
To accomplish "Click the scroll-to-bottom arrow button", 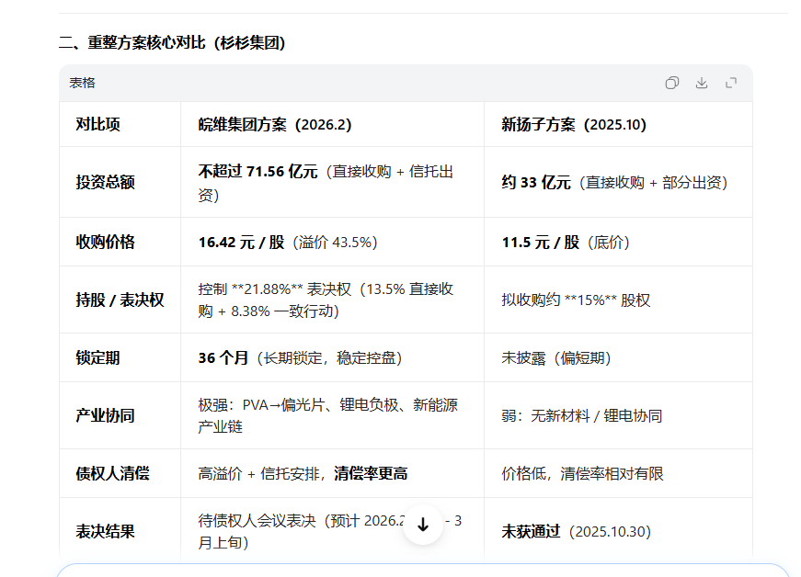I will tap(423, 525).
